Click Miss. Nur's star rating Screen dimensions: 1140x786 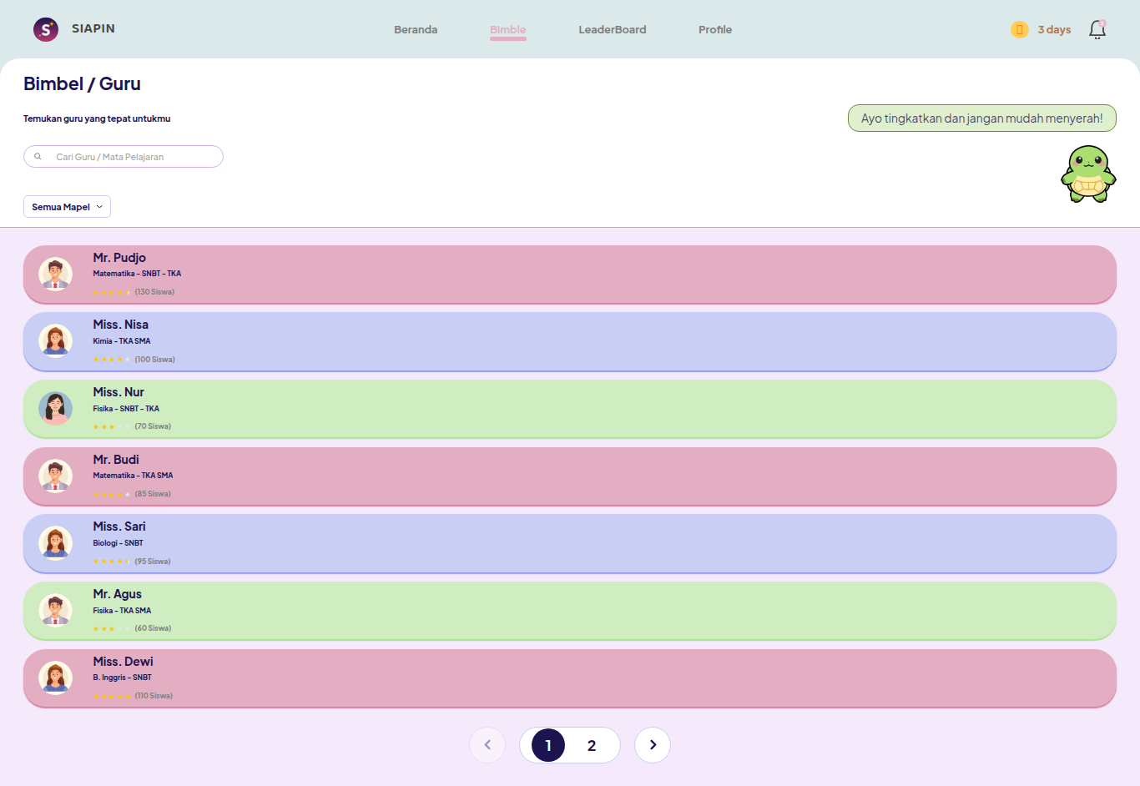coord(112,426)
